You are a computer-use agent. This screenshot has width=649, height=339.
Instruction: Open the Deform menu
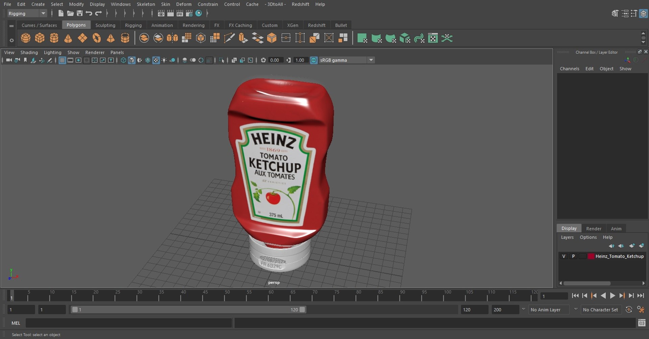click(184, 4)
